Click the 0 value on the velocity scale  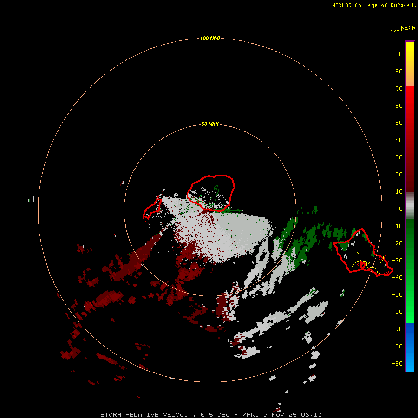point(401,209)
